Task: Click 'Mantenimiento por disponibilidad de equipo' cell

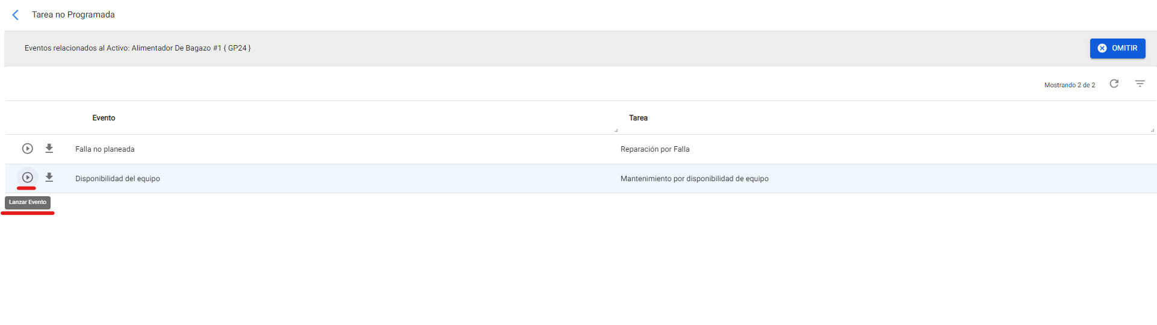Action: (694, 179)
